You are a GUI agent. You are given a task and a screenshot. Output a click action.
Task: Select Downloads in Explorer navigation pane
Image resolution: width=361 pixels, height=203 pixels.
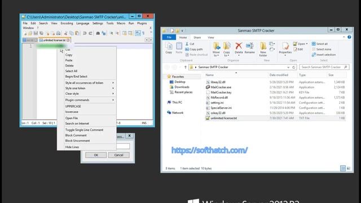pos(179,87)
